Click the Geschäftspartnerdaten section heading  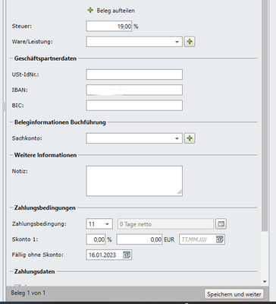tap(45, 59)
